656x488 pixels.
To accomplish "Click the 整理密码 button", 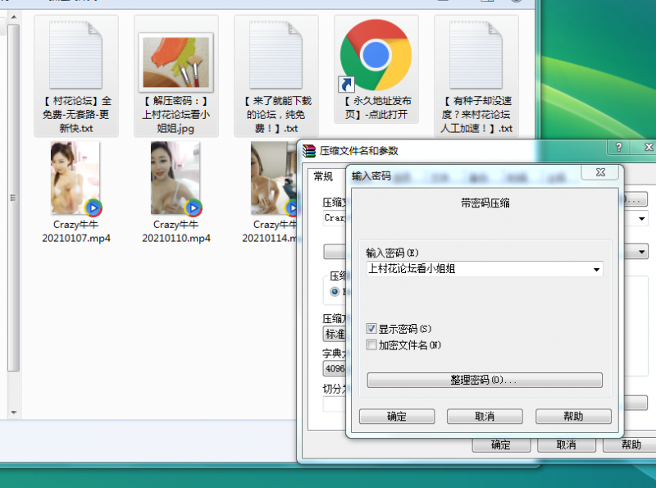I will 484,381.
